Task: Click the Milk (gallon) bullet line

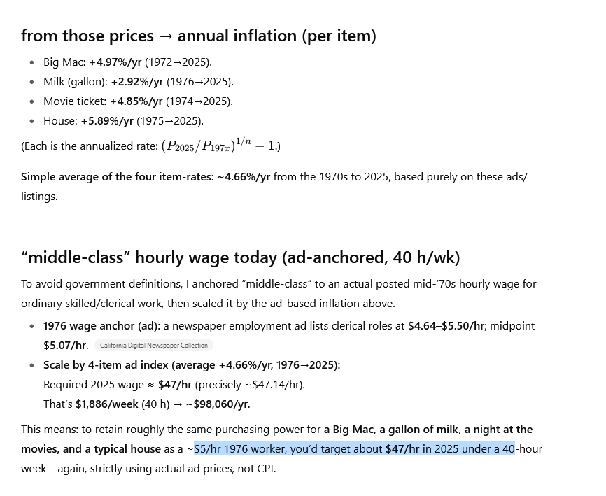Action: [139, 82]
